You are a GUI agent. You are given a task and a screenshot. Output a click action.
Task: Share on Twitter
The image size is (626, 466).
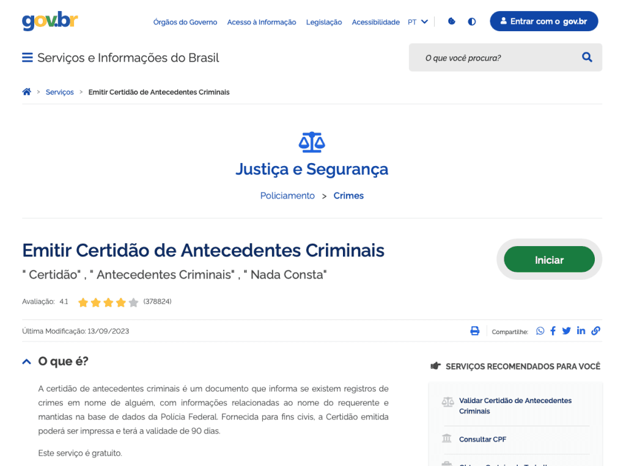567,331
